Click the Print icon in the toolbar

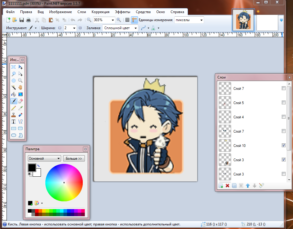point(28,20)
